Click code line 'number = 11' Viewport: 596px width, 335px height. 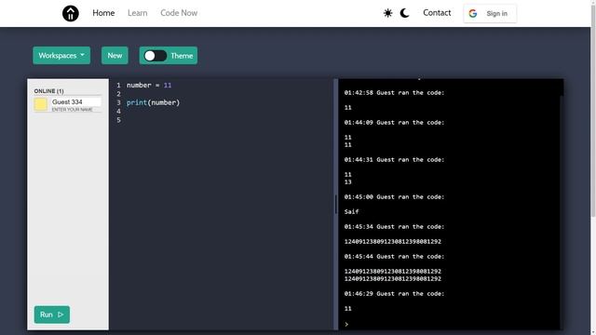(149, 85)
